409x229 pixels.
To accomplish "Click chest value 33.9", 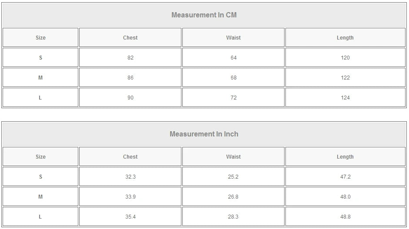I will (131, 197).
